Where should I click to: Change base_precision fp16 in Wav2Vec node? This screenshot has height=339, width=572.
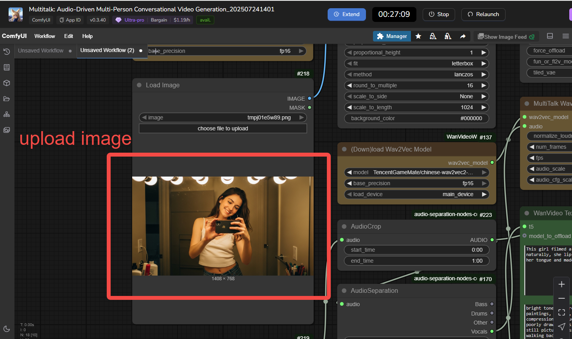coord(417,183)
